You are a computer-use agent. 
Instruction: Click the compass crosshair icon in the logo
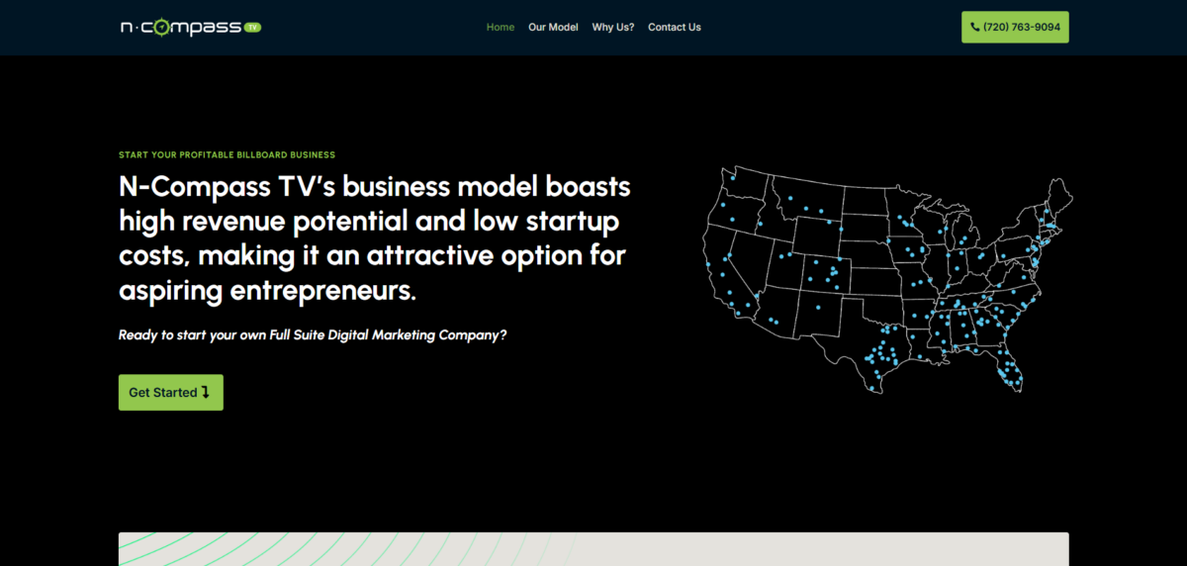(x=162, y=28)
